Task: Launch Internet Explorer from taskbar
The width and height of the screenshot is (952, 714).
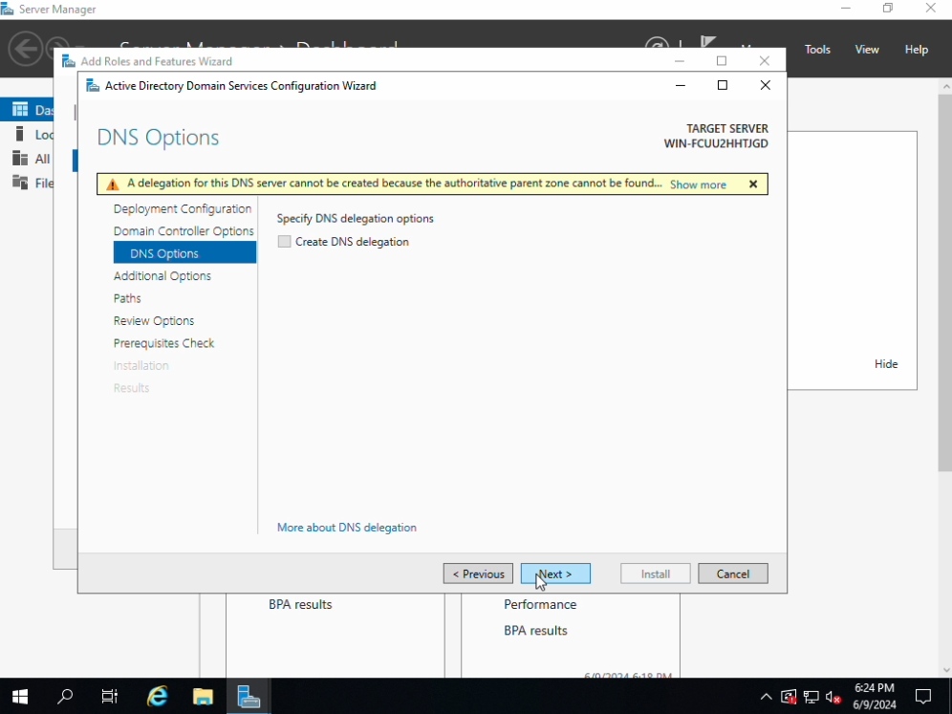Action: tap(158, 697)
